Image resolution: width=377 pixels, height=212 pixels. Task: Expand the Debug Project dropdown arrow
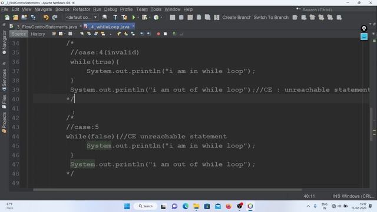(x=150, y=17)
